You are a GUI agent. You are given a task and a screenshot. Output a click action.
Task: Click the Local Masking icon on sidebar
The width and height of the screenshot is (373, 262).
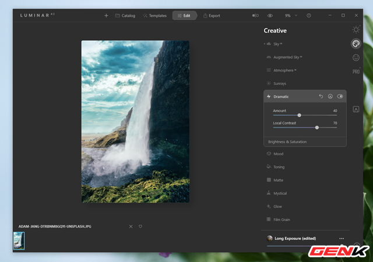click(x=356, y=109)
